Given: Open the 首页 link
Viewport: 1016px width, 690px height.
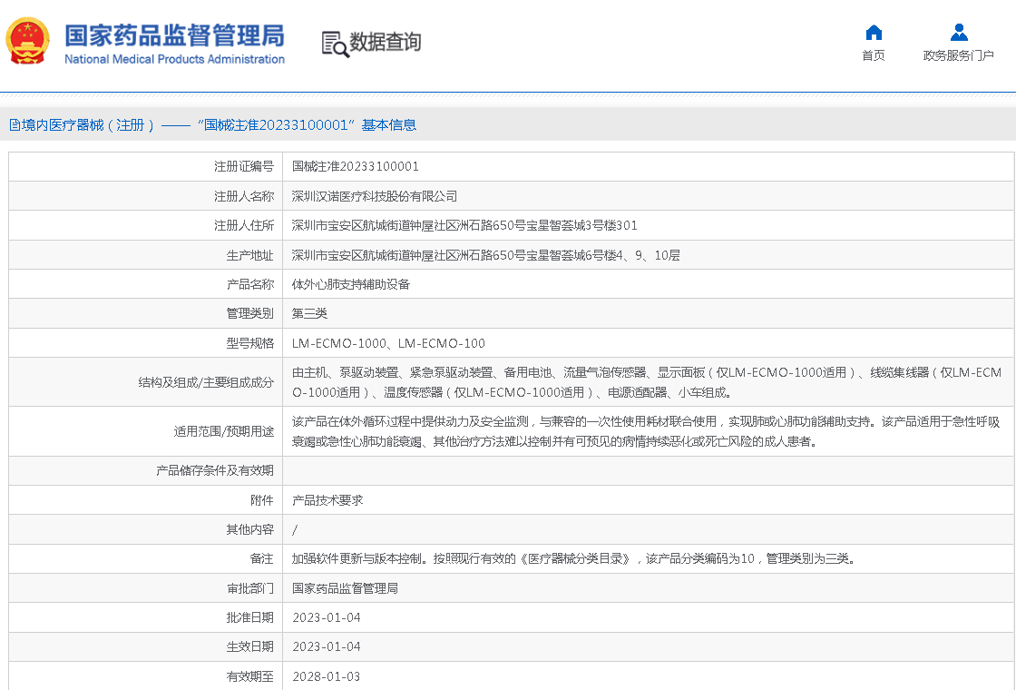Looking at the screenshot, I should click(x=874, y=55).
